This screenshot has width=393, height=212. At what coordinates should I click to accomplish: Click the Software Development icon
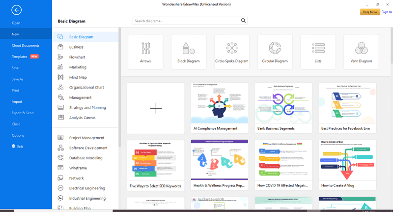click(60, 148)
